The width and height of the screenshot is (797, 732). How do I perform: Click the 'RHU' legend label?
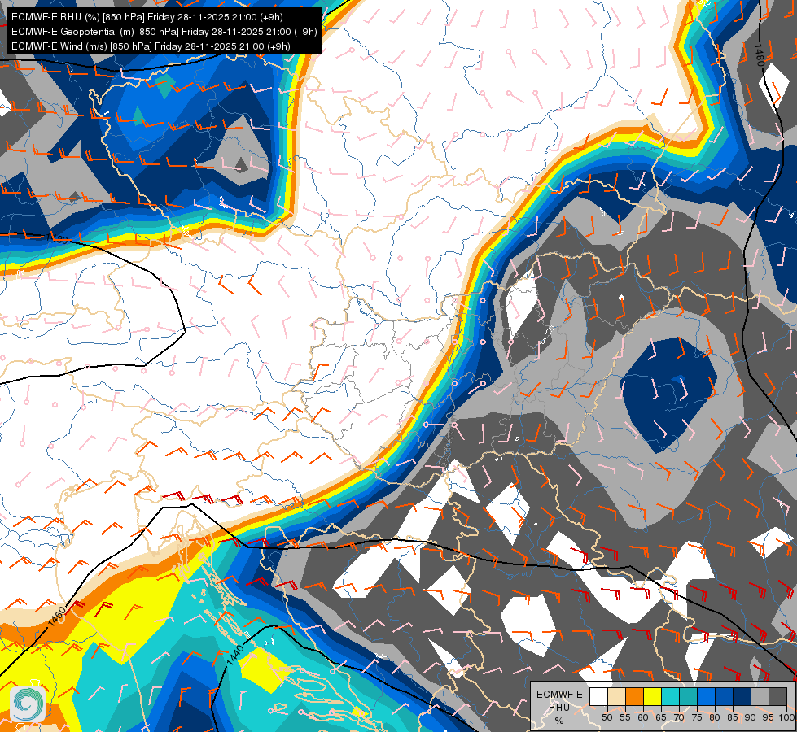[x=559, y=707]
